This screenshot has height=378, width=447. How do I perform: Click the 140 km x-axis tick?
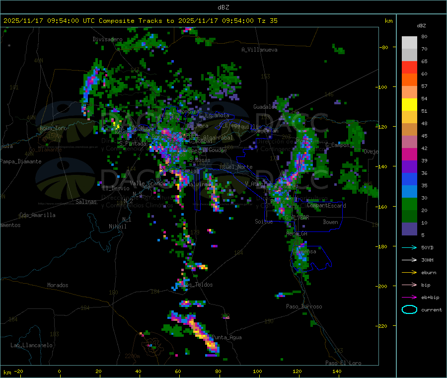337,371
